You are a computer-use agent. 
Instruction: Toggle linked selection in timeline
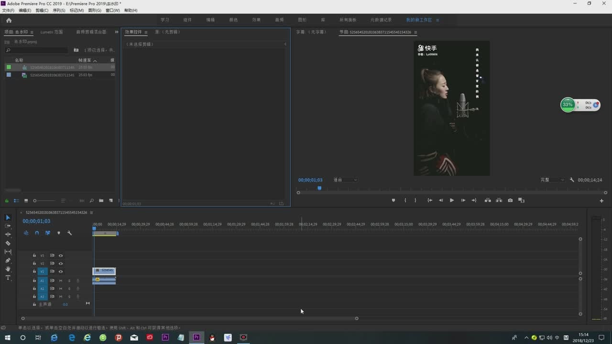point(48,233)
